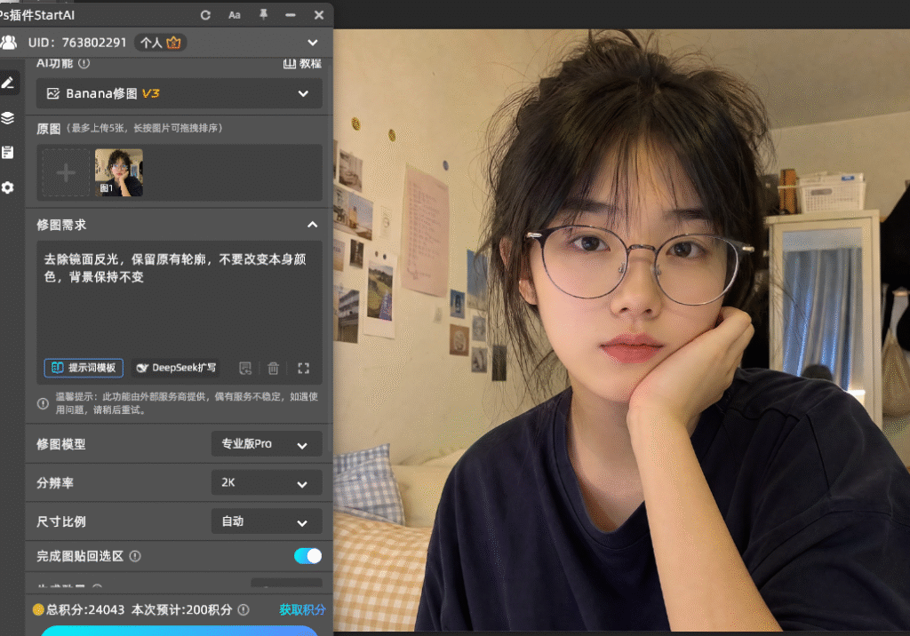This screenshot has width=910, height=636.
Task: Click the 本次预计 points info icon
Action: [243, 610]
